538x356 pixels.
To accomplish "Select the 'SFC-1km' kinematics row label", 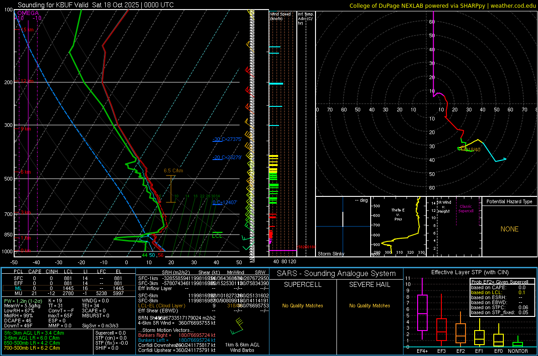I will [148, 278].
